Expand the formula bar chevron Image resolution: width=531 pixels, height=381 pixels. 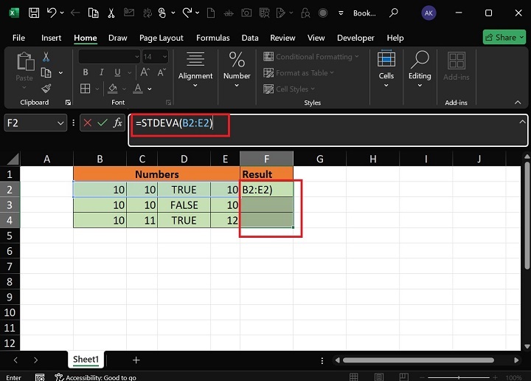522,122
